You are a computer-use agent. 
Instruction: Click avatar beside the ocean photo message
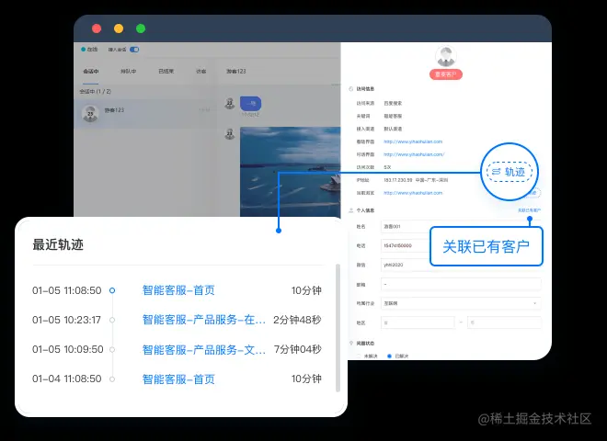coord(230,134)
